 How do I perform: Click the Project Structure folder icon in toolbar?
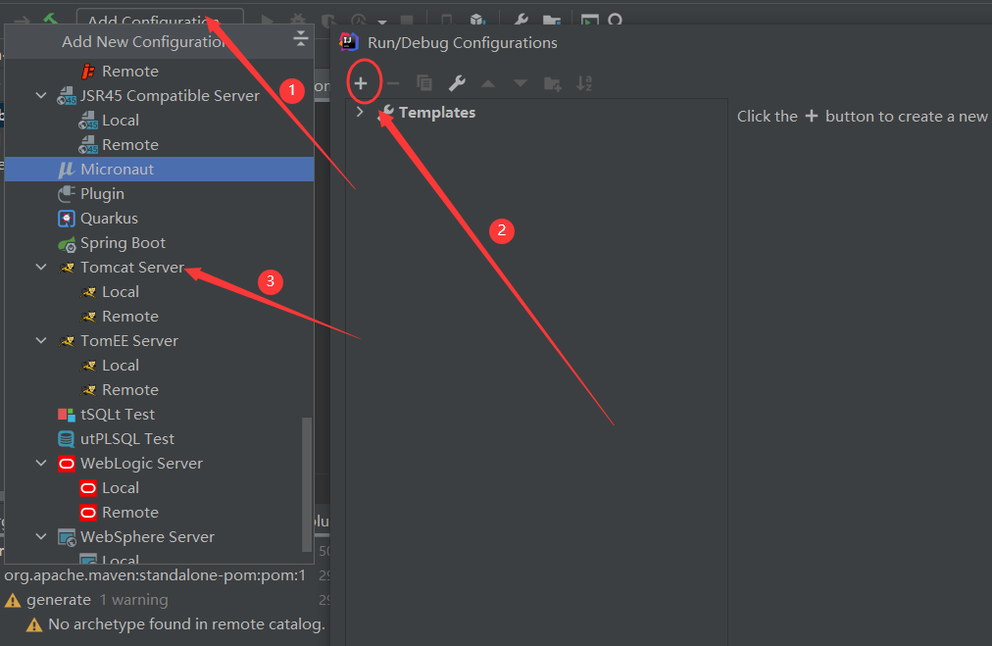(552, 21)
